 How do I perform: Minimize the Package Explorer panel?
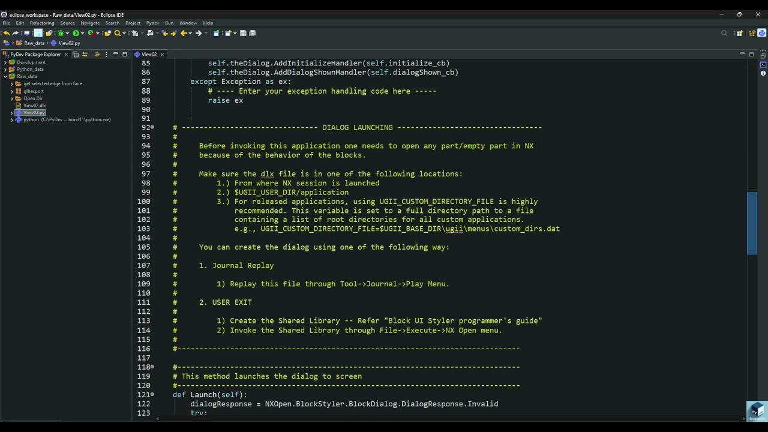[x=115, y=54]
